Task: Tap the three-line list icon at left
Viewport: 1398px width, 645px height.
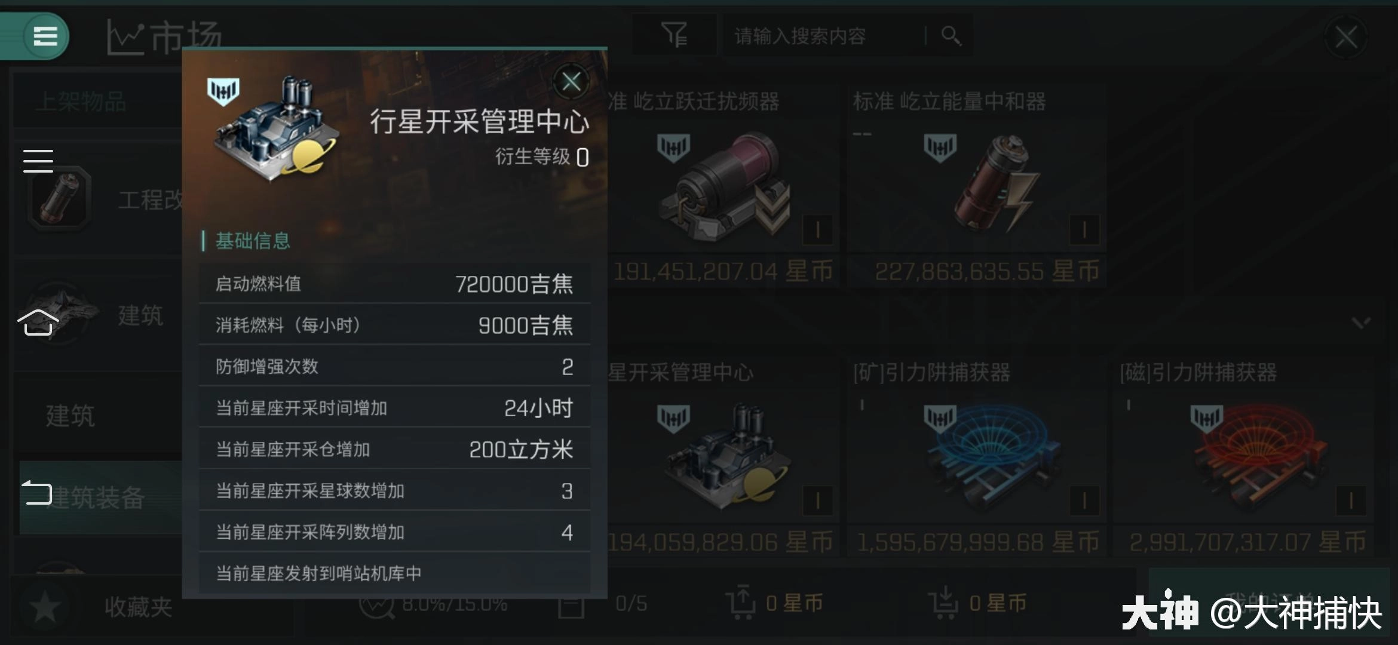Action: point(38,161)
